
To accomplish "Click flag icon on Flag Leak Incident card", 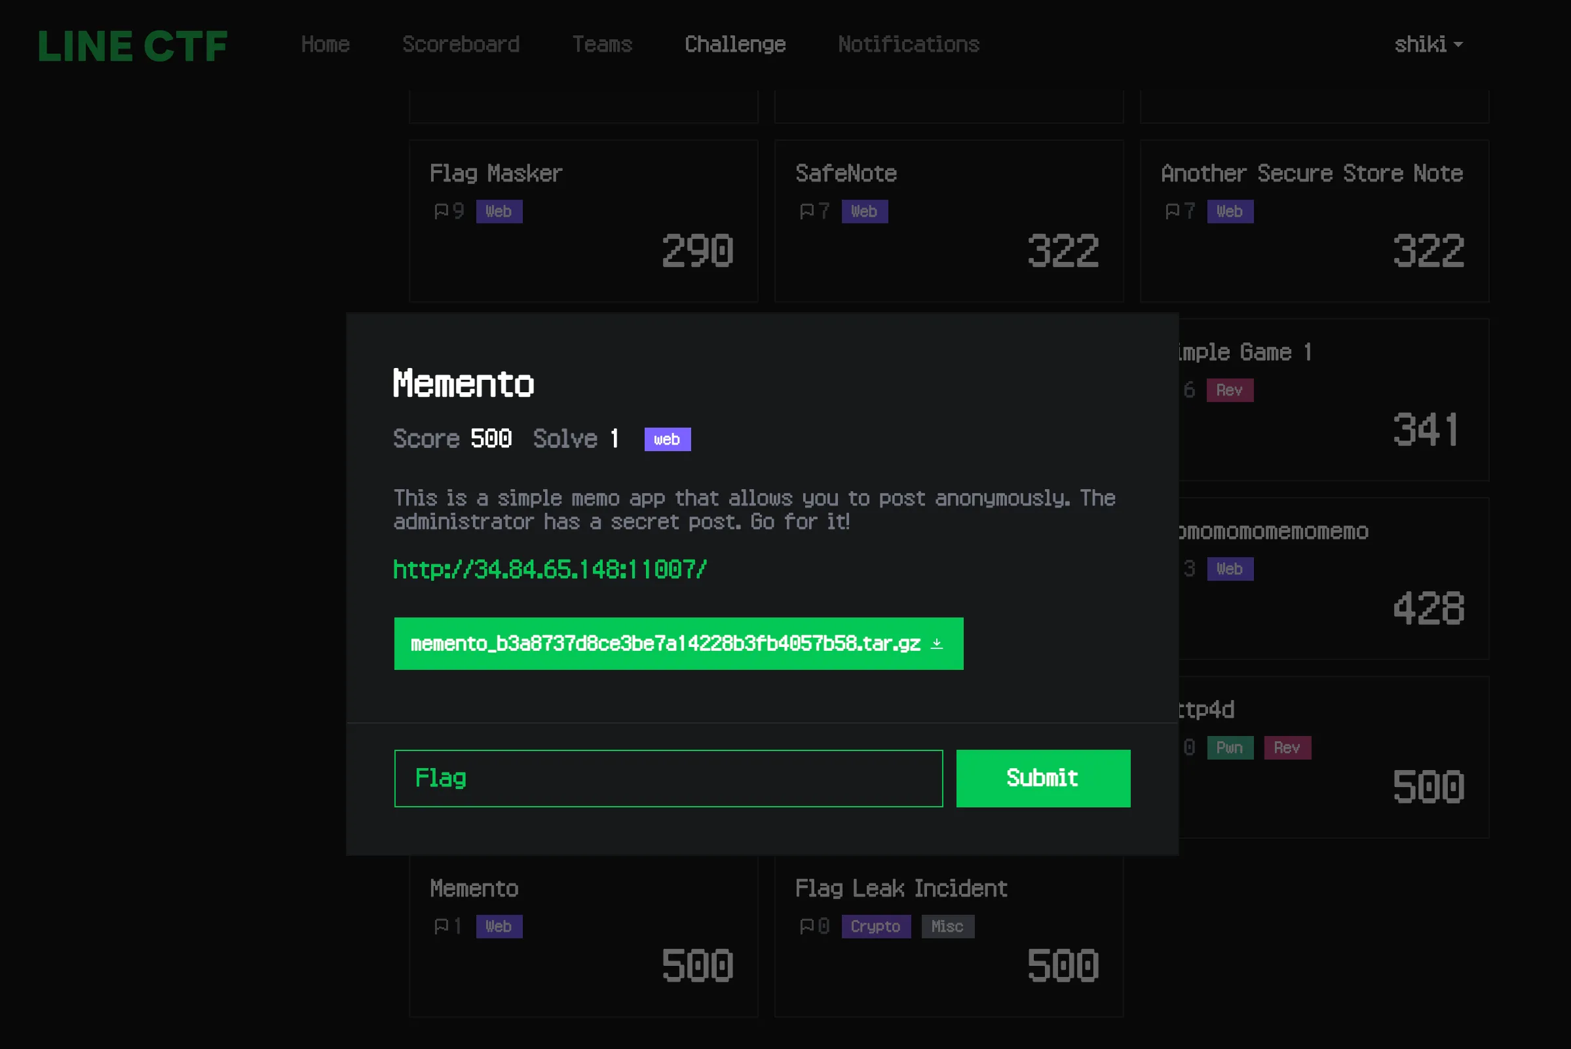I will tap(806, 926).
